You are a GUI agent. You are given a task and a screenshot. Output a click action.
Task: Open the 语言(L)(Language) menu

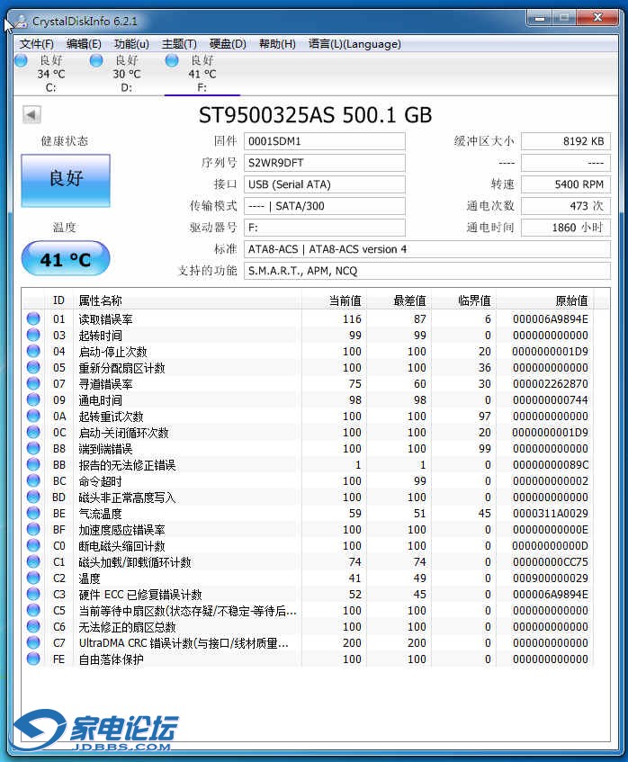coord(354,44)
